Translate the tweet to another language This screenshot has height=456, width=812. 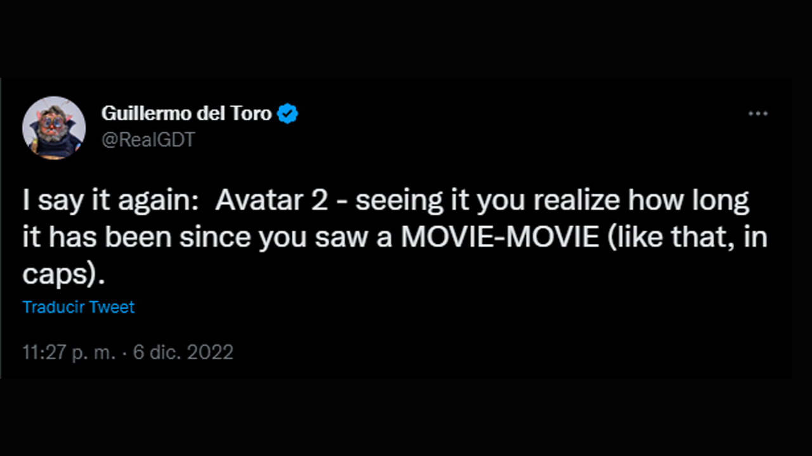pyautogui.click(x=78, y=307)
